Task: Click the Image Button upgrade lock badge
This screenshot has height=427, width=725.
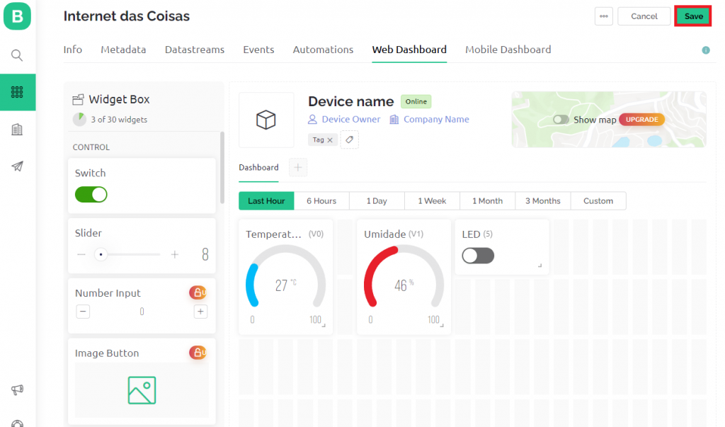Action: click(198, 353)
